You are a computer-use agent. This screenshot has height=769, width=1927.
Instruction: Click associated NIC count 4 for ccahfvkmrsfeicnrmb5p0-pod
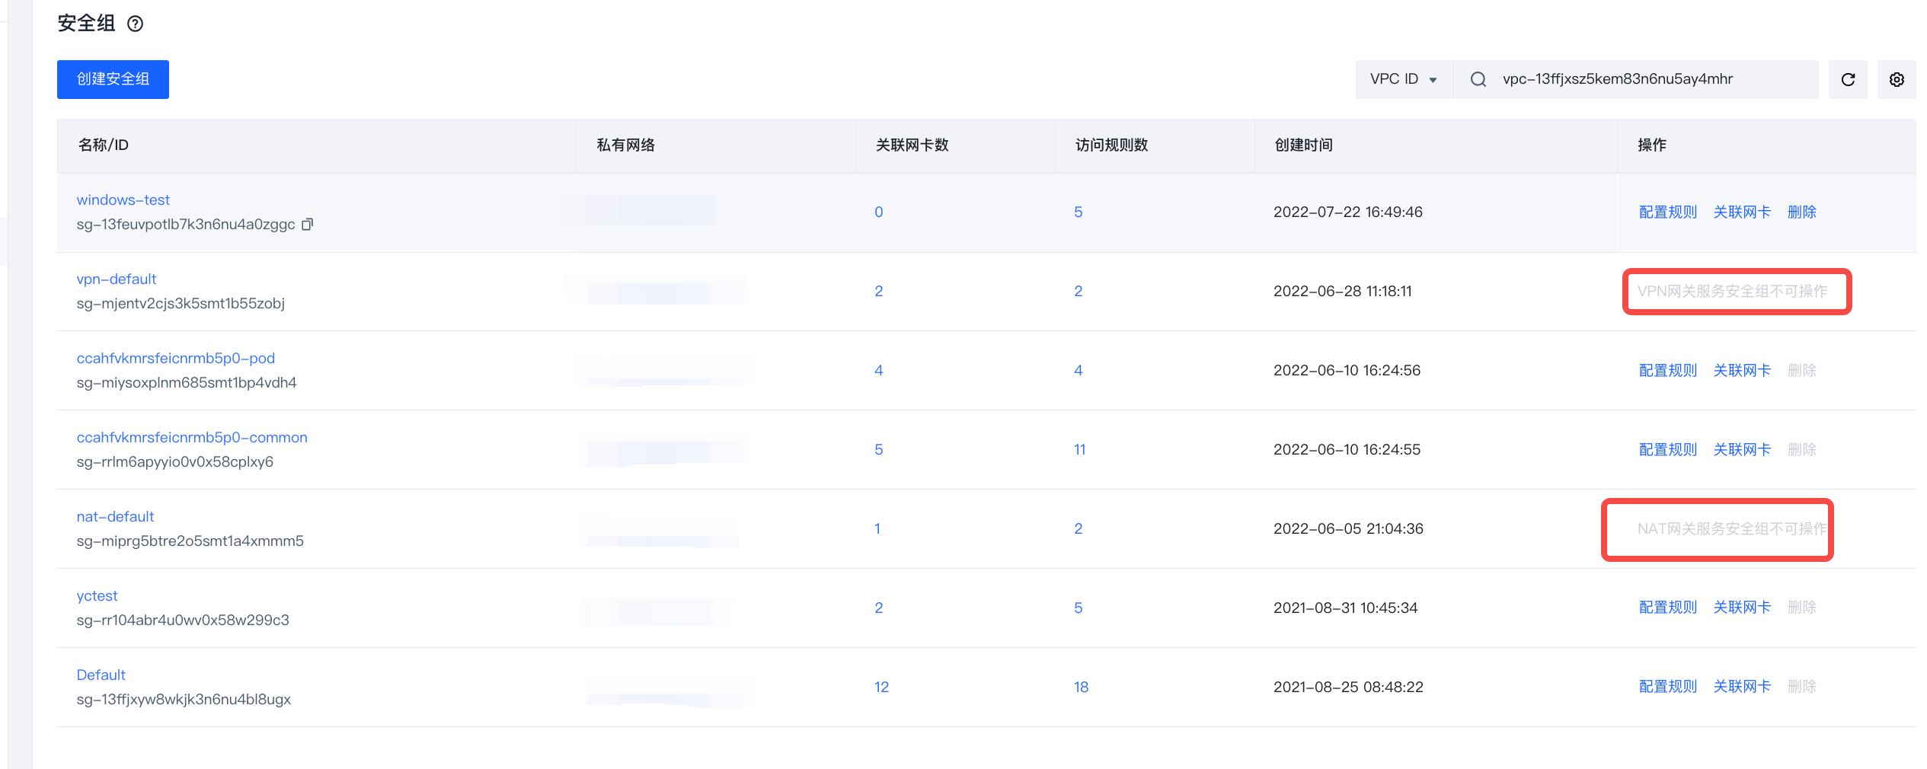point(879,370)
